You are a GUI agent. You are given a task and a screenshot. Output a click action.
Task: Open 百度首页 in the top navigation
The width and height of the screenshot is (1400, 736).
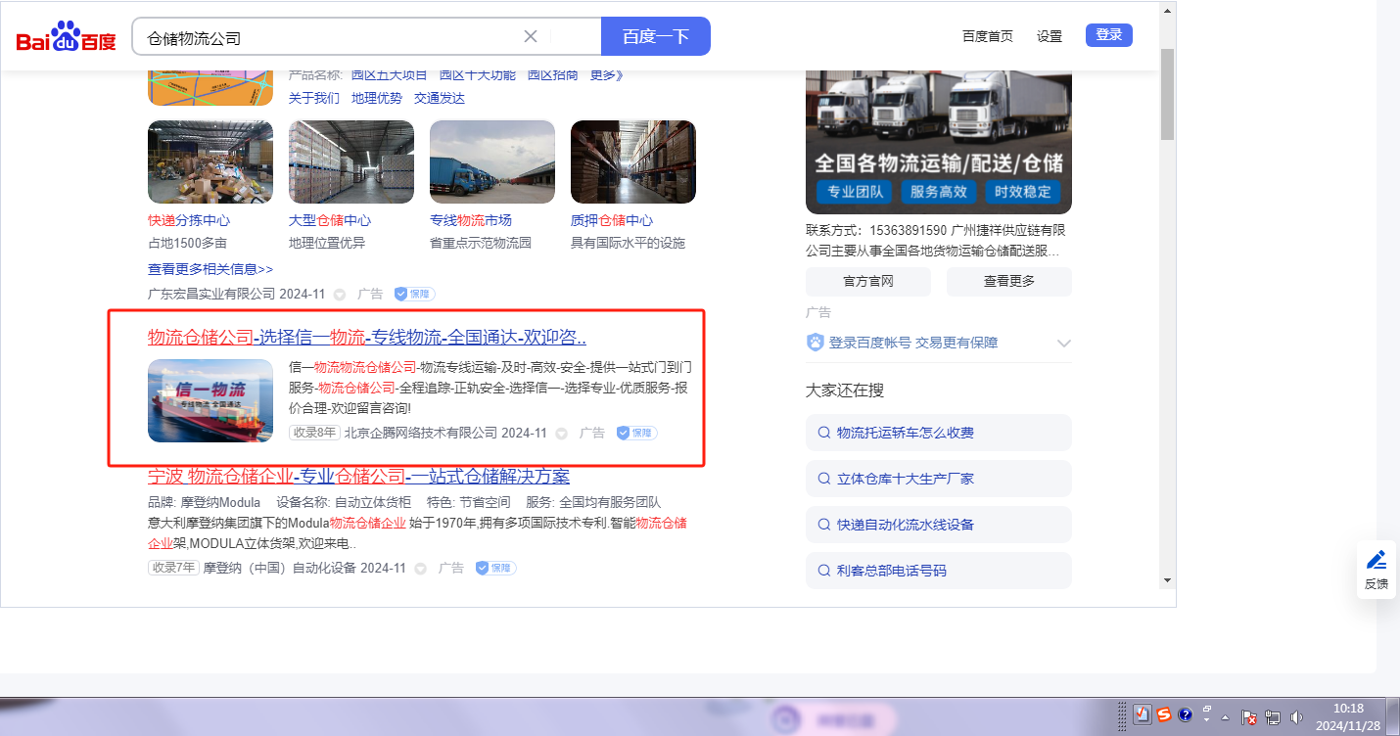(x=987, y=36)
